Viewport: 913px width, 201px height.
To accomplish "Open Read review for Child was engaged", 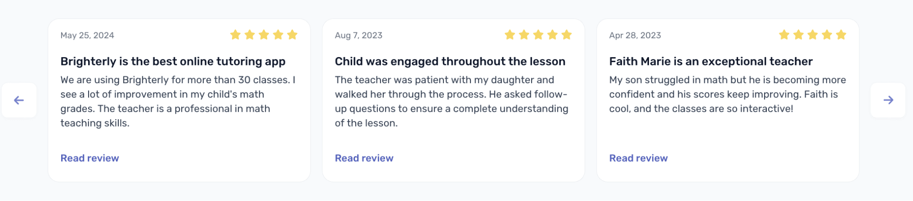I will coord(364,158).
